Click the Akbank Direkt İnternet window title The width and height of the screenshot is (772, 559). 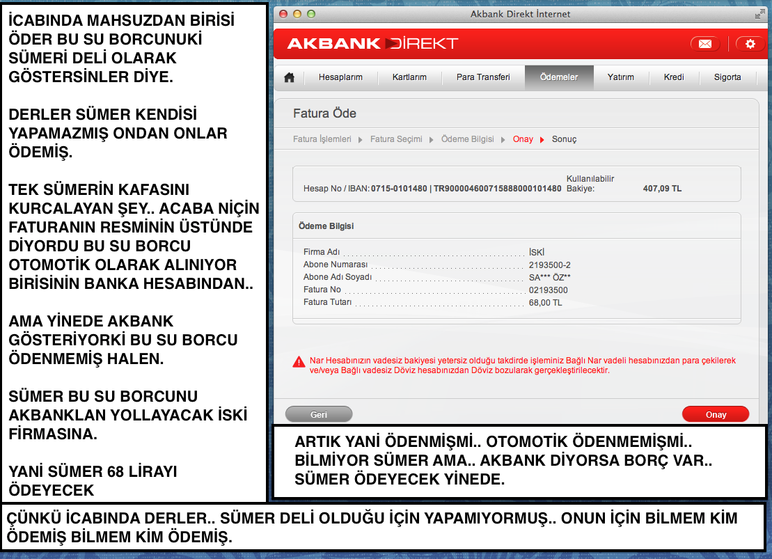[520, 15]
